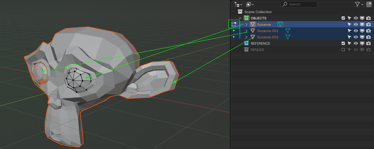Hide the REFERENCE collection in viewport
Screen dimensions: 374x149
356,44
